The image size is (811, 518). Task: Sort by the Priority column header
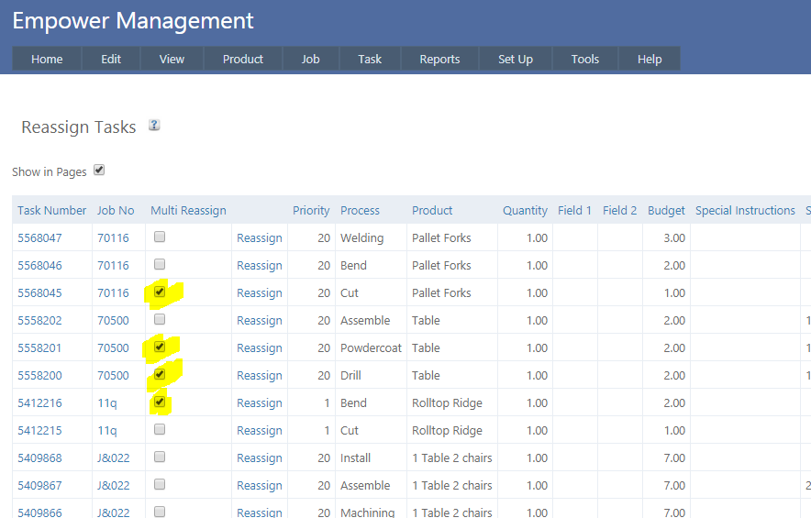[311, 210]
